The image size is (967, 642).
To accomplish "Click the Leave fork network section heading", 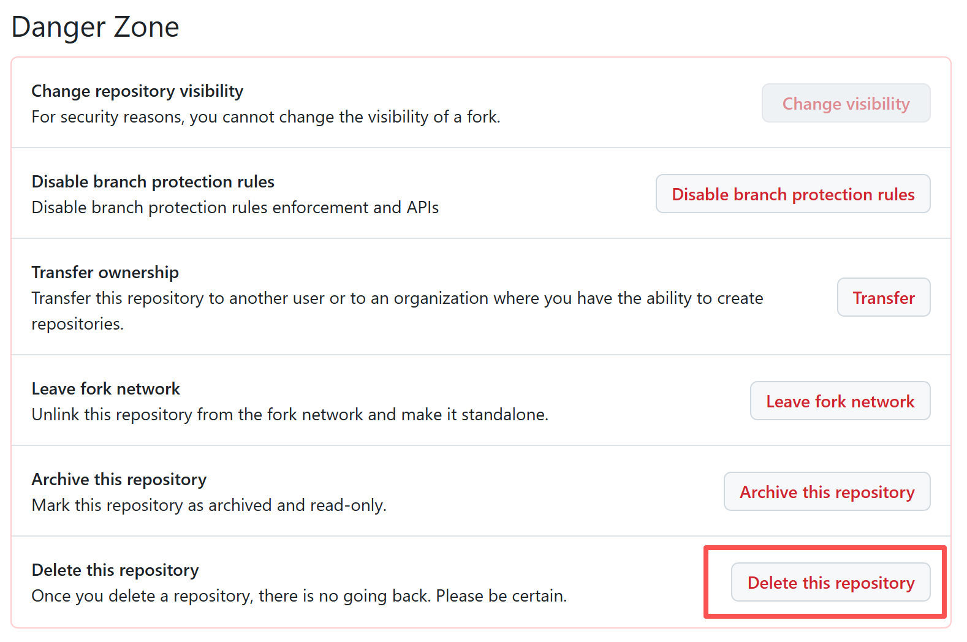I will pyautogui.click(x=105, y=388).
